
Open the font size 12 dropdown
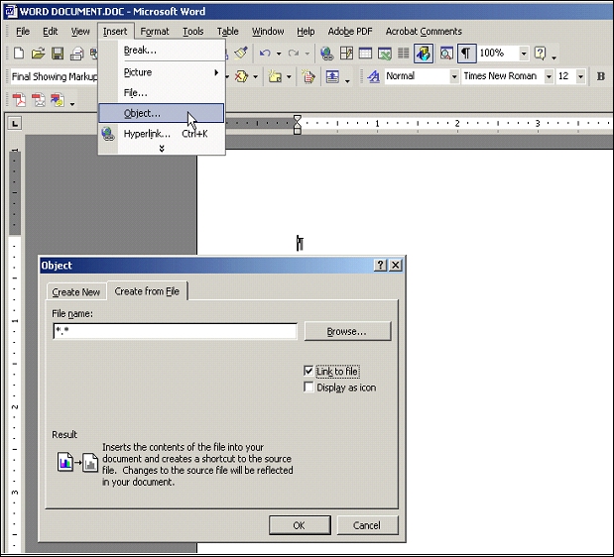click(580, 76)
